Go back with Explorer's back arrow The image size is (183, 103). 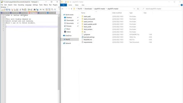coord(63,9)
